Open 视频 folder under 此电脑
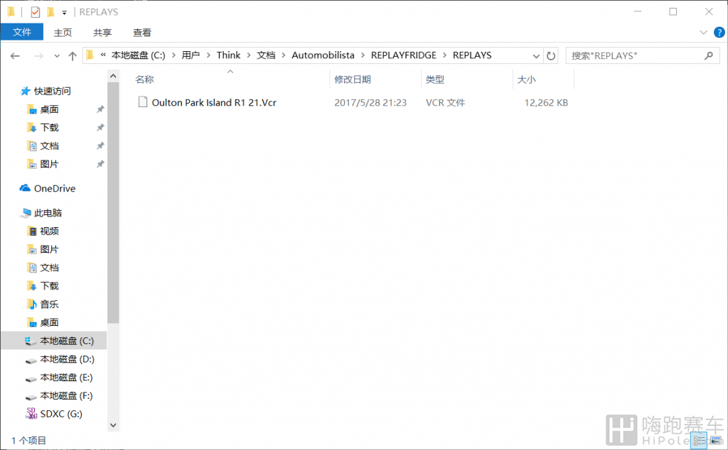This screenshot has width=728, height=450. click(49, 231)
